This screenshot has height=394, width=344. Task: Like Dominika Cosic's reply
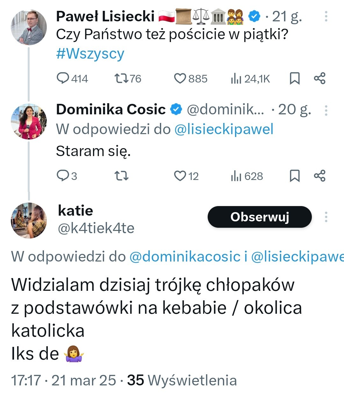click(180, 176)
